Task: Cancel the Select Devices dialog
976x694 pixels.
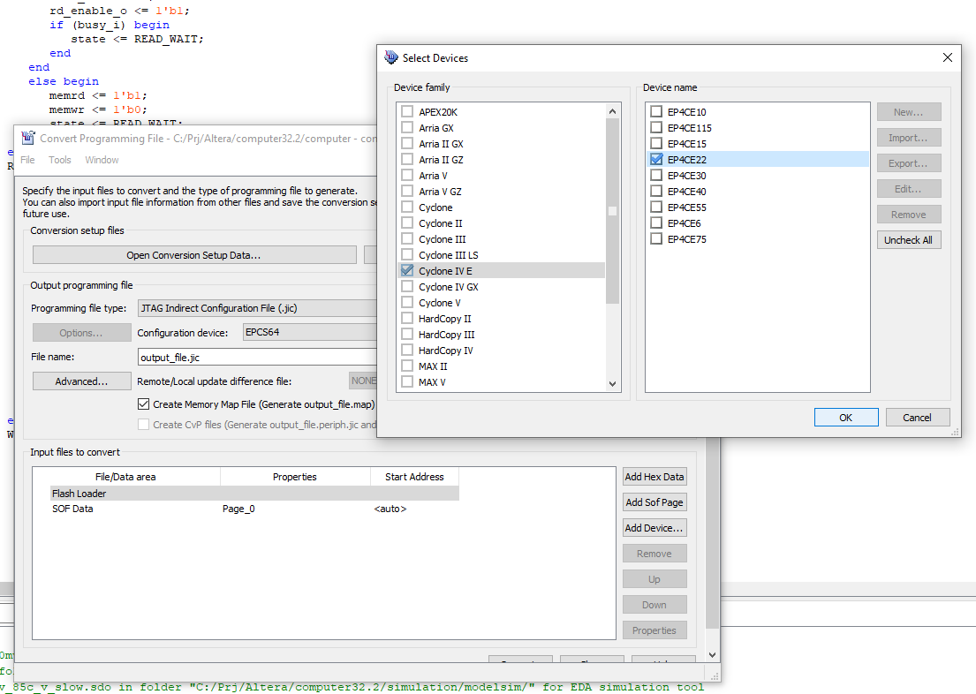Action: click(918, 417)
